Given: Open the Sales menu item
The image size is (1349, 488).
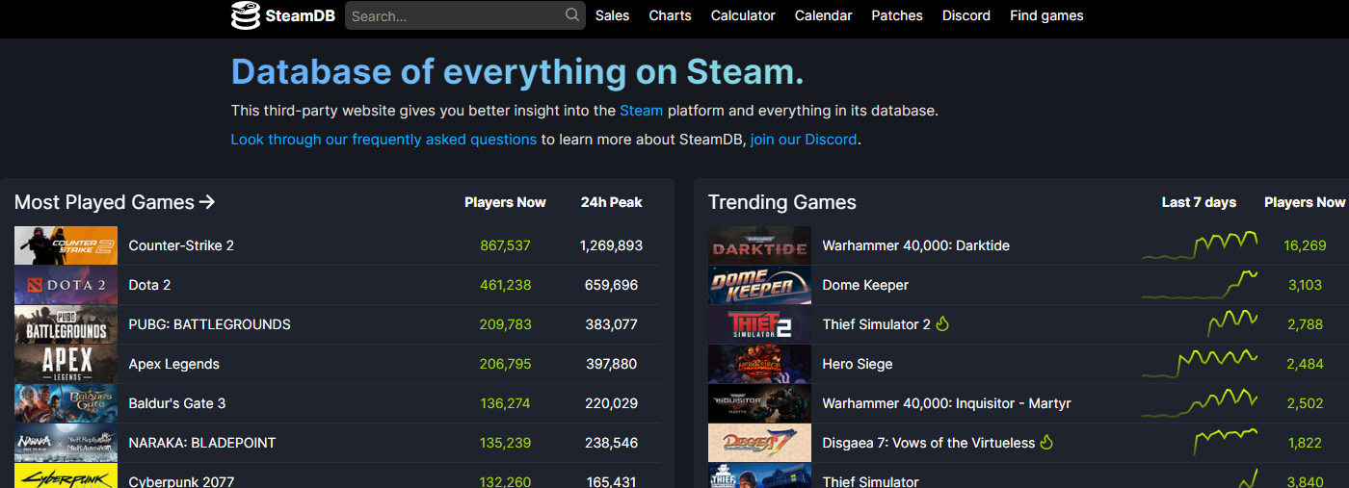Looking at the screenshot, I should (612, 15).
